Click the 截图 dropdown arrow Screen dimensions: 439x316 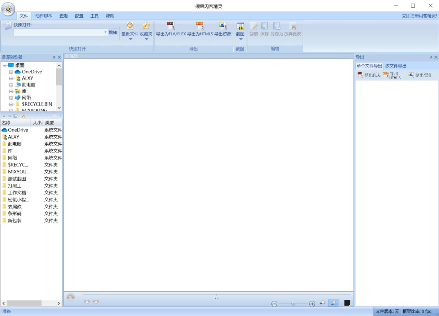pyautogui.click(x=240, y=39)
